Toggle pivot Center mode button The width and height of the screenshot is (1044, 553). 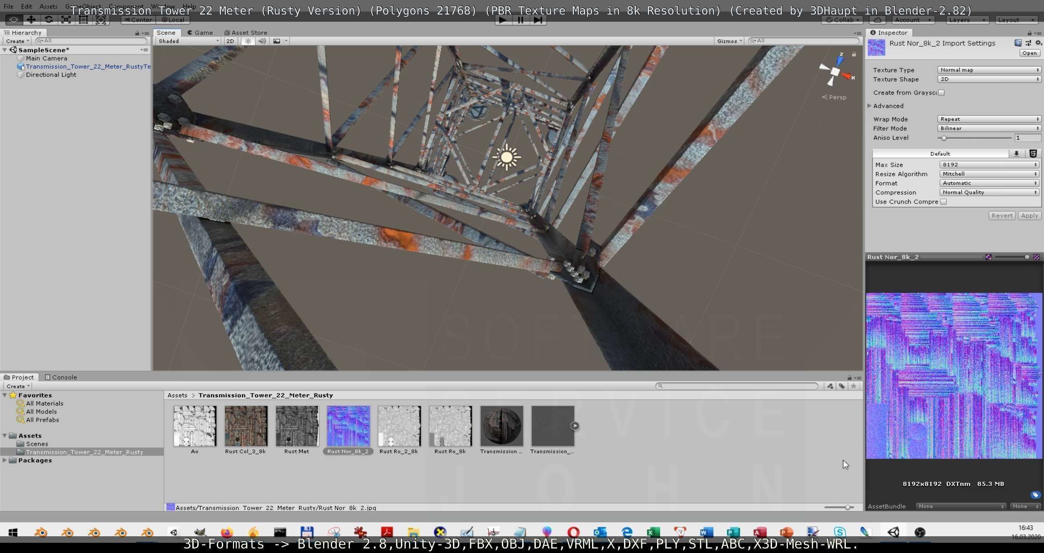[x=138, y=20]
